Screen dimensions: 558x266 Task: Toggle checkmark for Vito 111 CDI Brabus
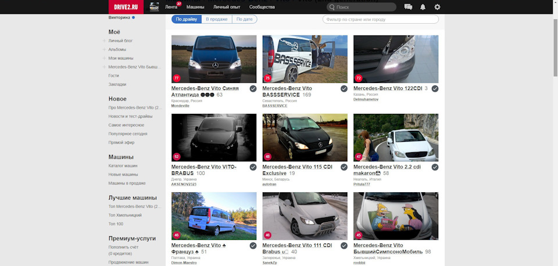pos(344,246)
